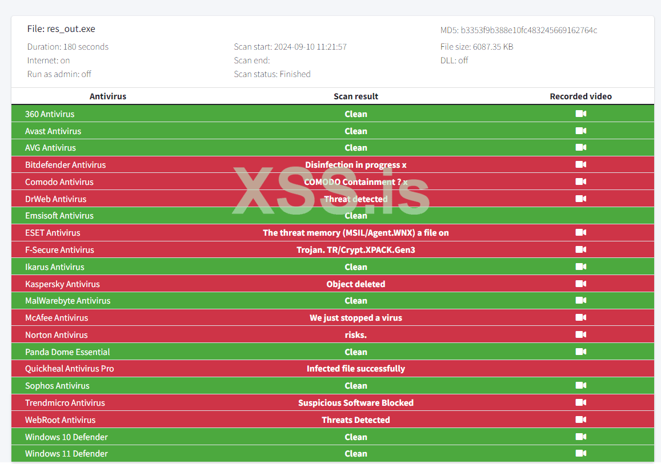
Task: Select the 360 Antivirus row name
Action: (50, 114)
